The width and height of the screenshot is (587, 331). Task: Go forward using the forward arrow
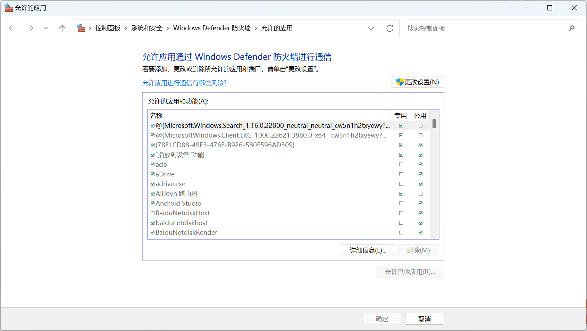pyautogui.click(x=31, y=28)
